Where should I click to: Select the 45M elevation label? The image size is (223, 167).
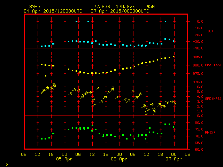point(151,7)
